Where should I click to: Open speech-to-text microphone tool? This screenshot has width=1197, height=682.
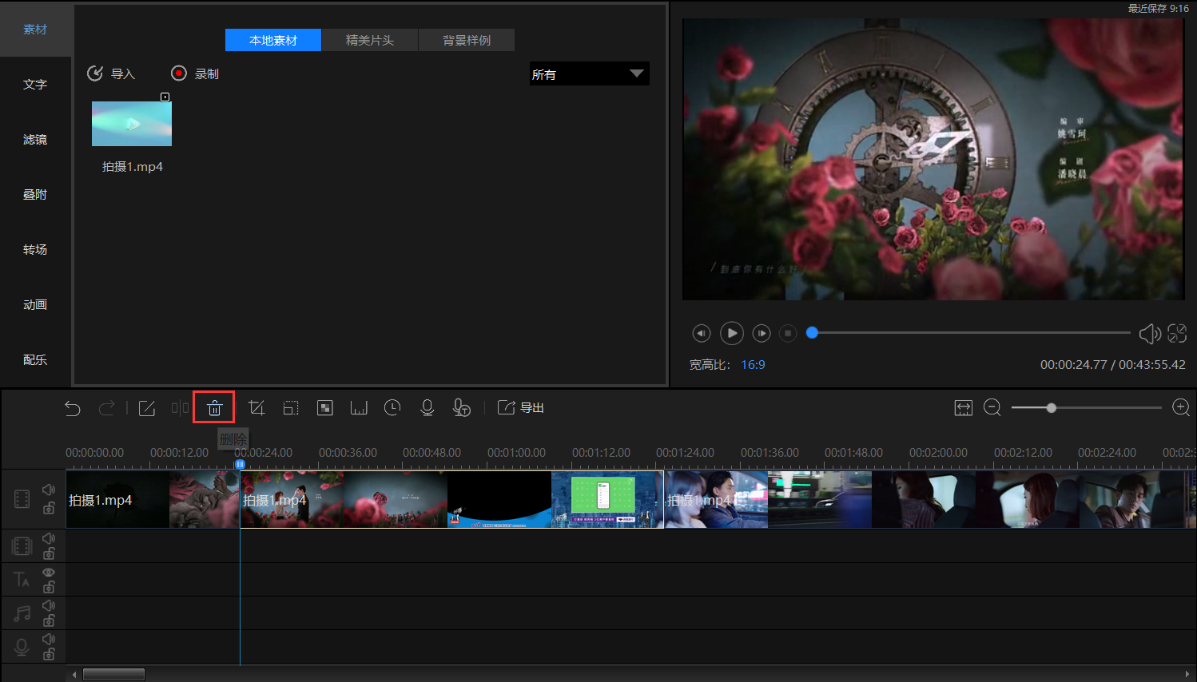coord(462,408)
